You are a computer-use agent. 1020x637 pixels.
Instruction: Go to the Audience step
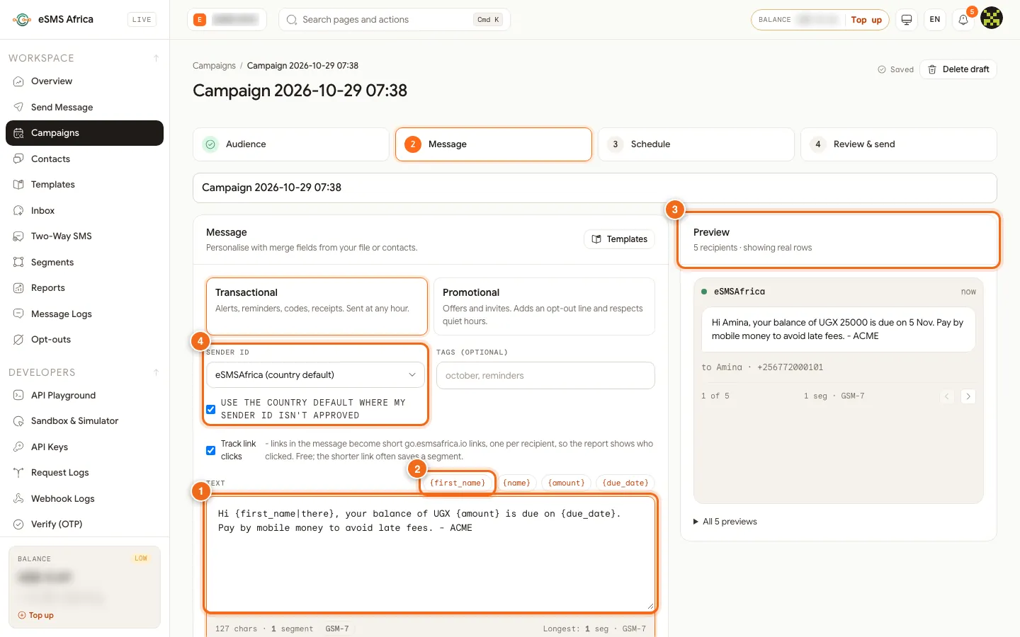click(291, 144)
